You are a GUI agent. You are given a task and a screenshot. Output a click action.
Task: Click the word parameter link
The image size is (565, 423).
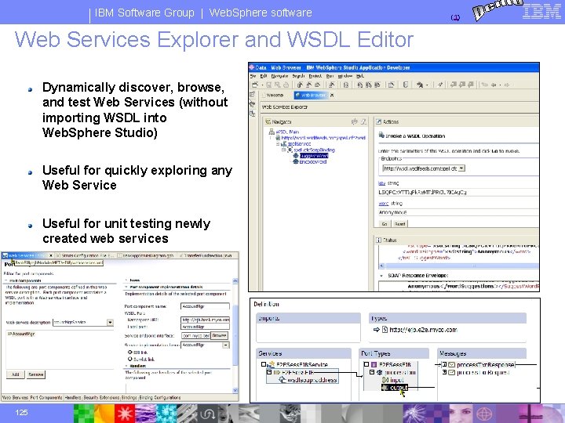tap(384, 203)
